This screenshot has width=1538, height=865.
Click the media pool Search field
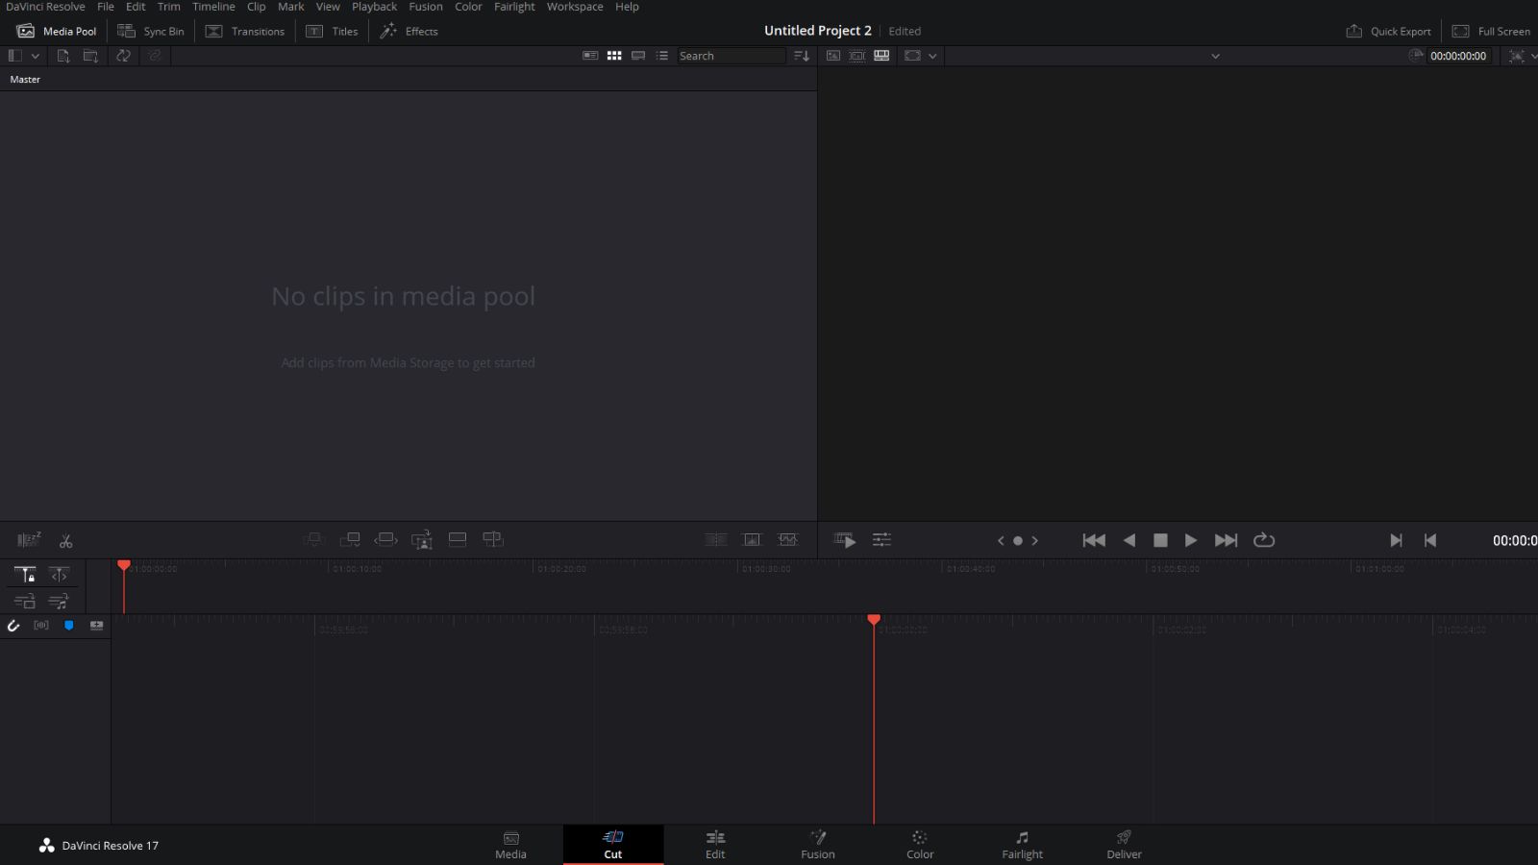pyautogui.click(x=731, y=56)
